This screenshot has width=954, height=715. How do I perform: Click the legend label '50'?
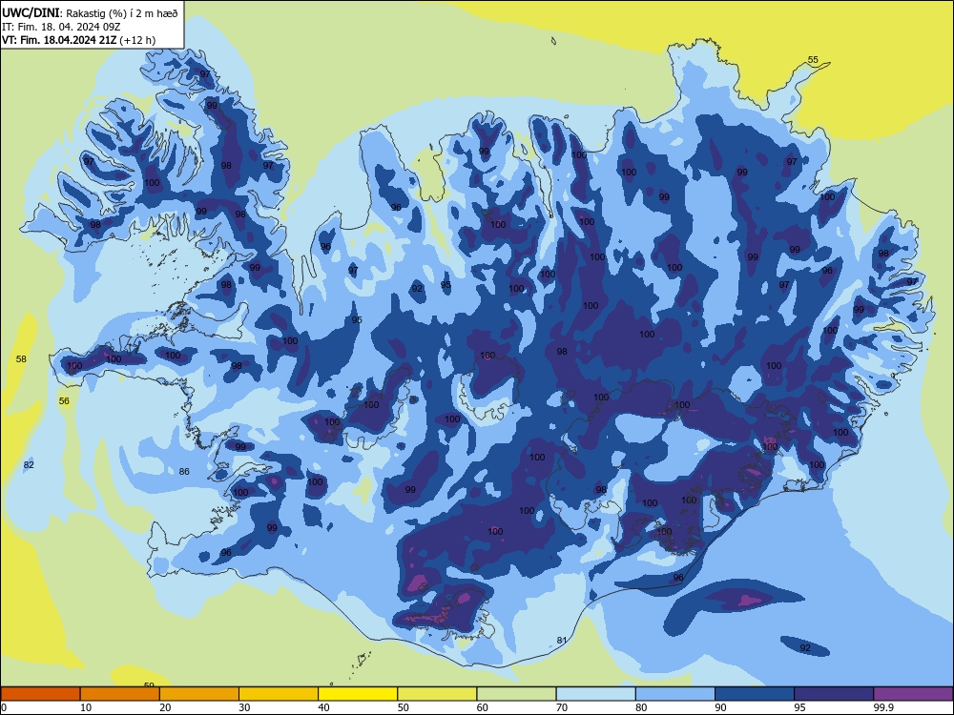(404, 707)
